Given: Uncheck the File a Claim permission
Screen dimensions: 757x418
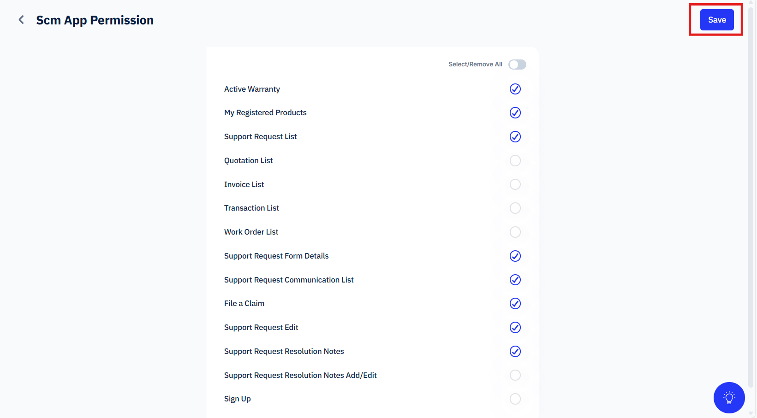Looking at the screenshot, I should coord(515,304).
